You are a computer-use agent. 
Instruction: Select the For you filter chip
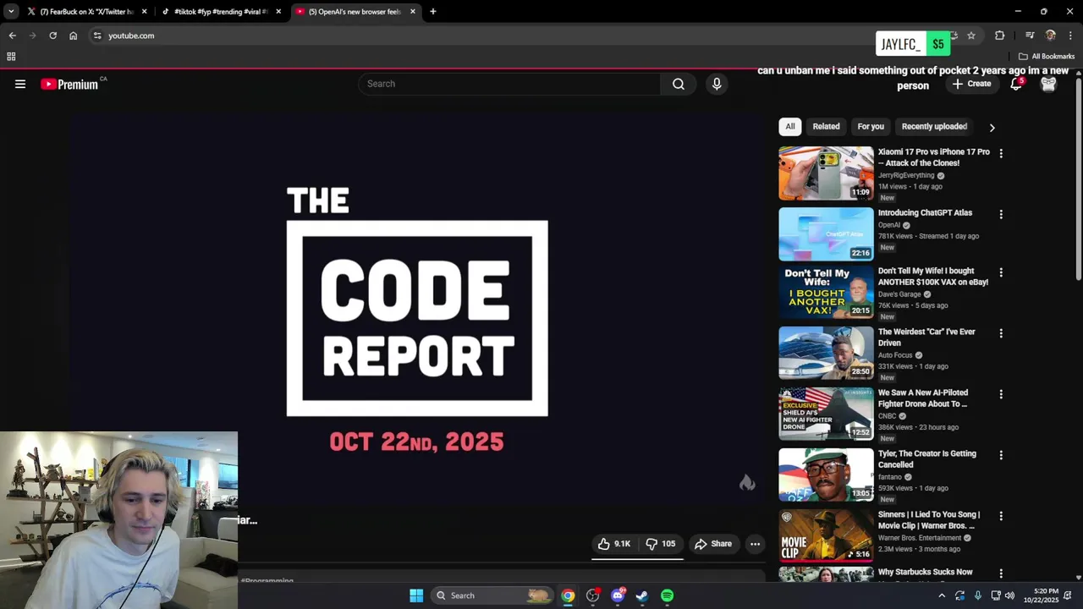tap(871, 127)
